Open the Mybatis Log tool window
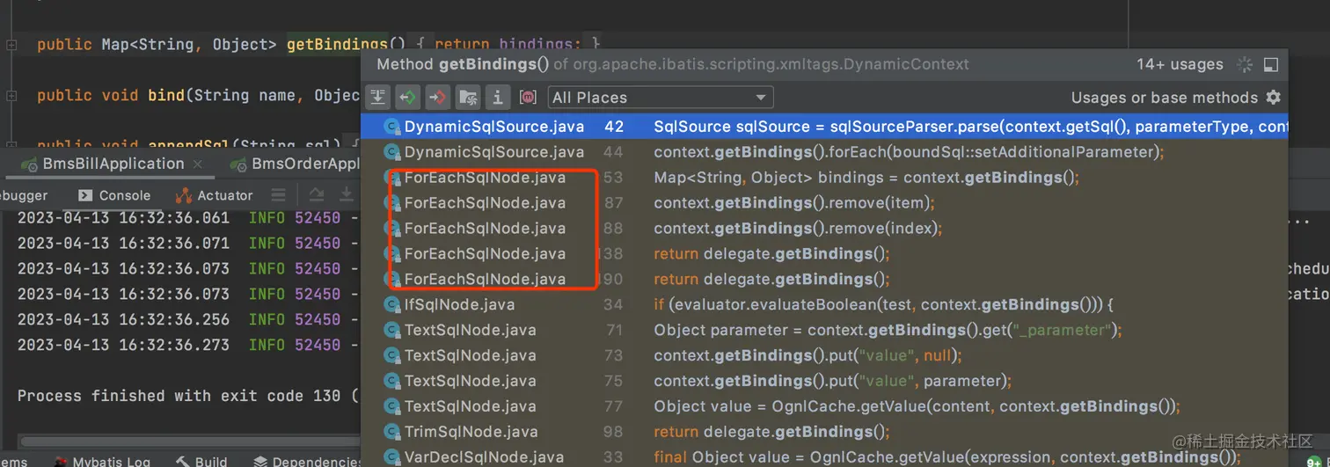 point(102,461)
